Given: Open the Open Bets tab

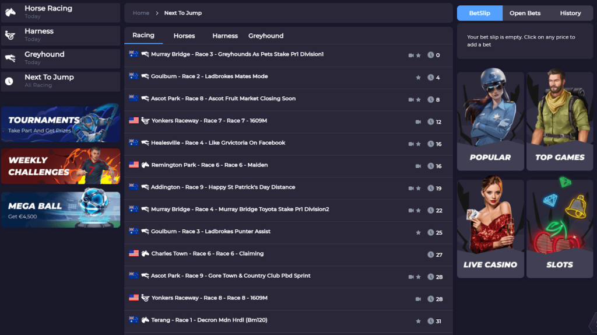Looking at the screenshot, I should [x=525, y=13].
